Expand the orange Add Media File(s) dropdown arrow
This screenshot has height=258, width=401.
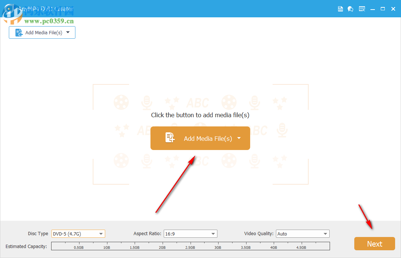[239, 138]
